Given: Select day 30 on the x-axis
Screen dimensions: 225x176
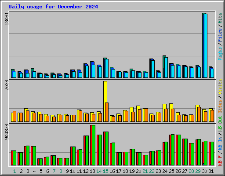Looking at the screenshot, I should click(x=204, y=171).
